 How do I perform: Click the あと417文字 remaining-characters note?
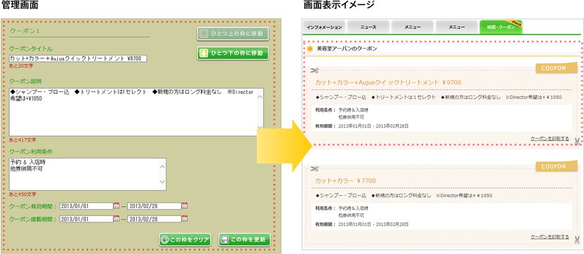tap(22, 140)
